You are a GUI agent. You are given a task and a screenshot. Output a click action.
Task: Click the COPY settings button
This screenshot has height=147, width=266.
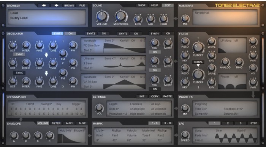click(155, 96)
